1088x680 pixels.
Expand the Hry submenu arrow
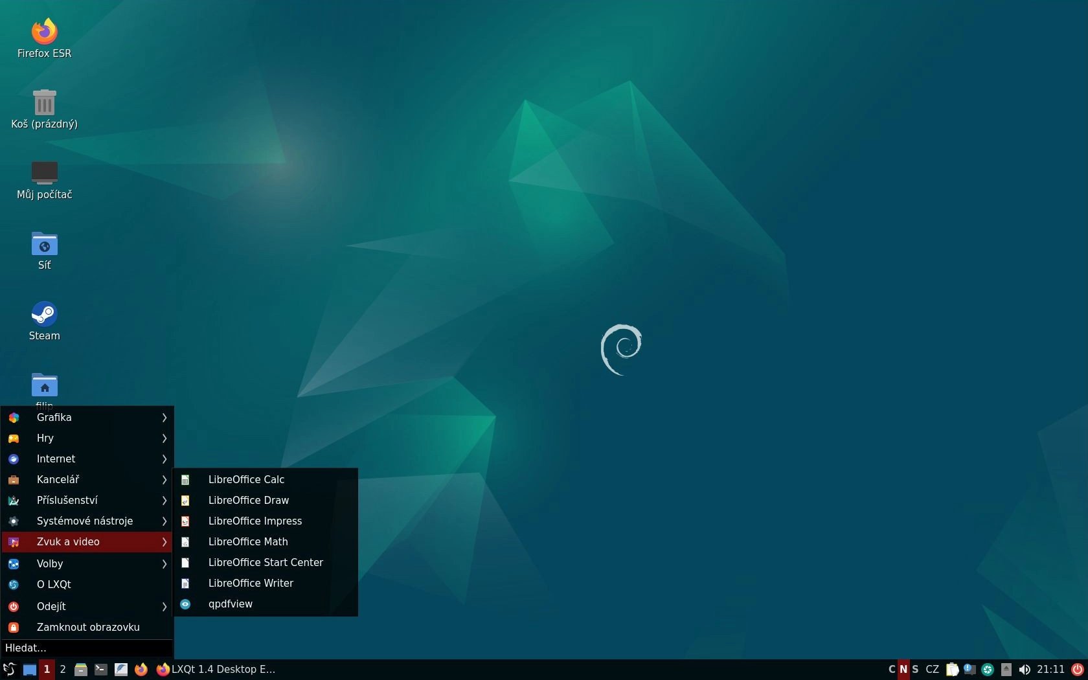[164, 438]
